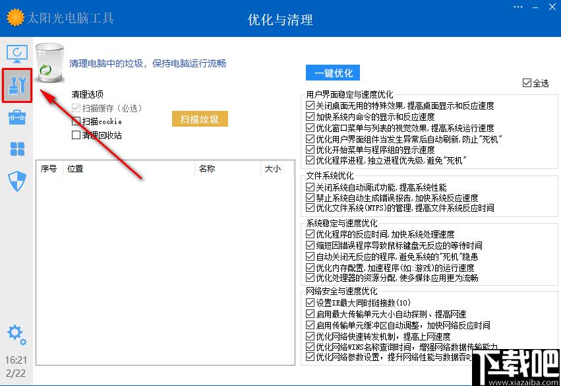The height and width of the screenshot is (386, 561).
Task: Toggle the 扫描缓存（必选）checkbox
Action: [x=76, y=108]
